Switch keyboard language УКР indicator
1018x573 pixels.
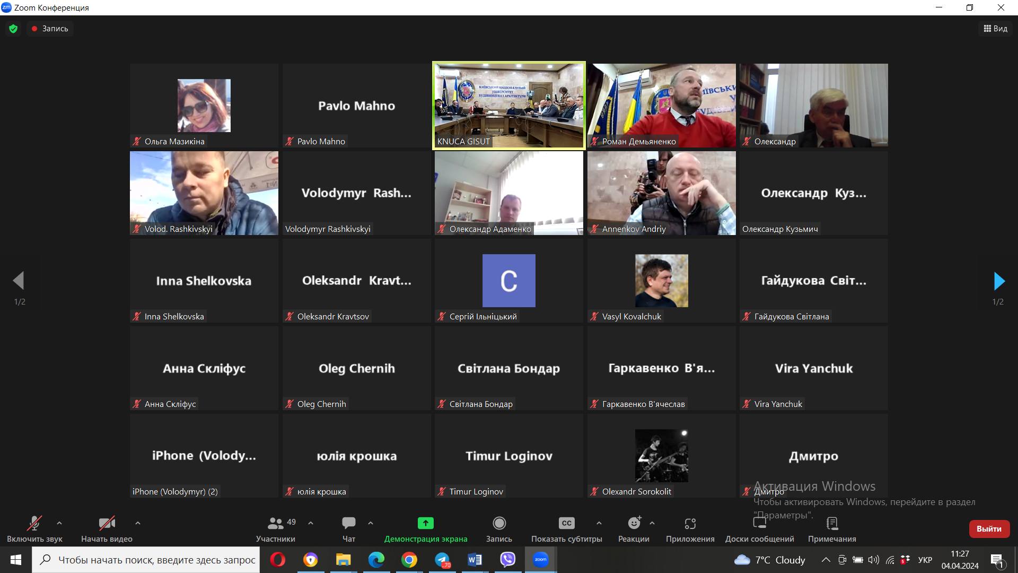925,560
